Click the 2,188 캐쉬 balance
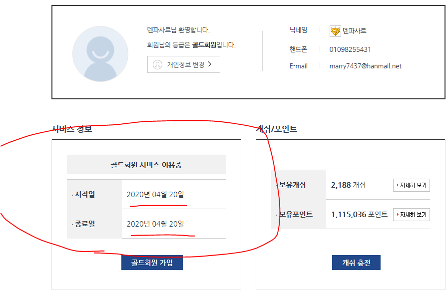Viewport: 448px width, 295px height. tap(348, 185)
